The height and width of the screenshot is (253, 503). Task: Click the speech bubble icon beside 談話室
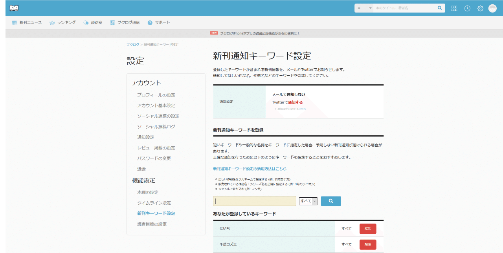pyautogui.click(x=86, y=22)
